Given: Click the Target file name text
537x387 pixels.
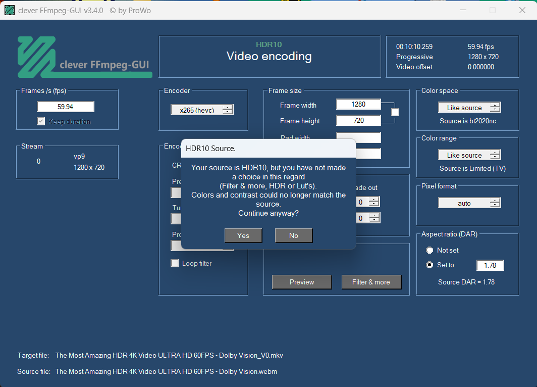Looking at the screenshot, I should point(169,356).
